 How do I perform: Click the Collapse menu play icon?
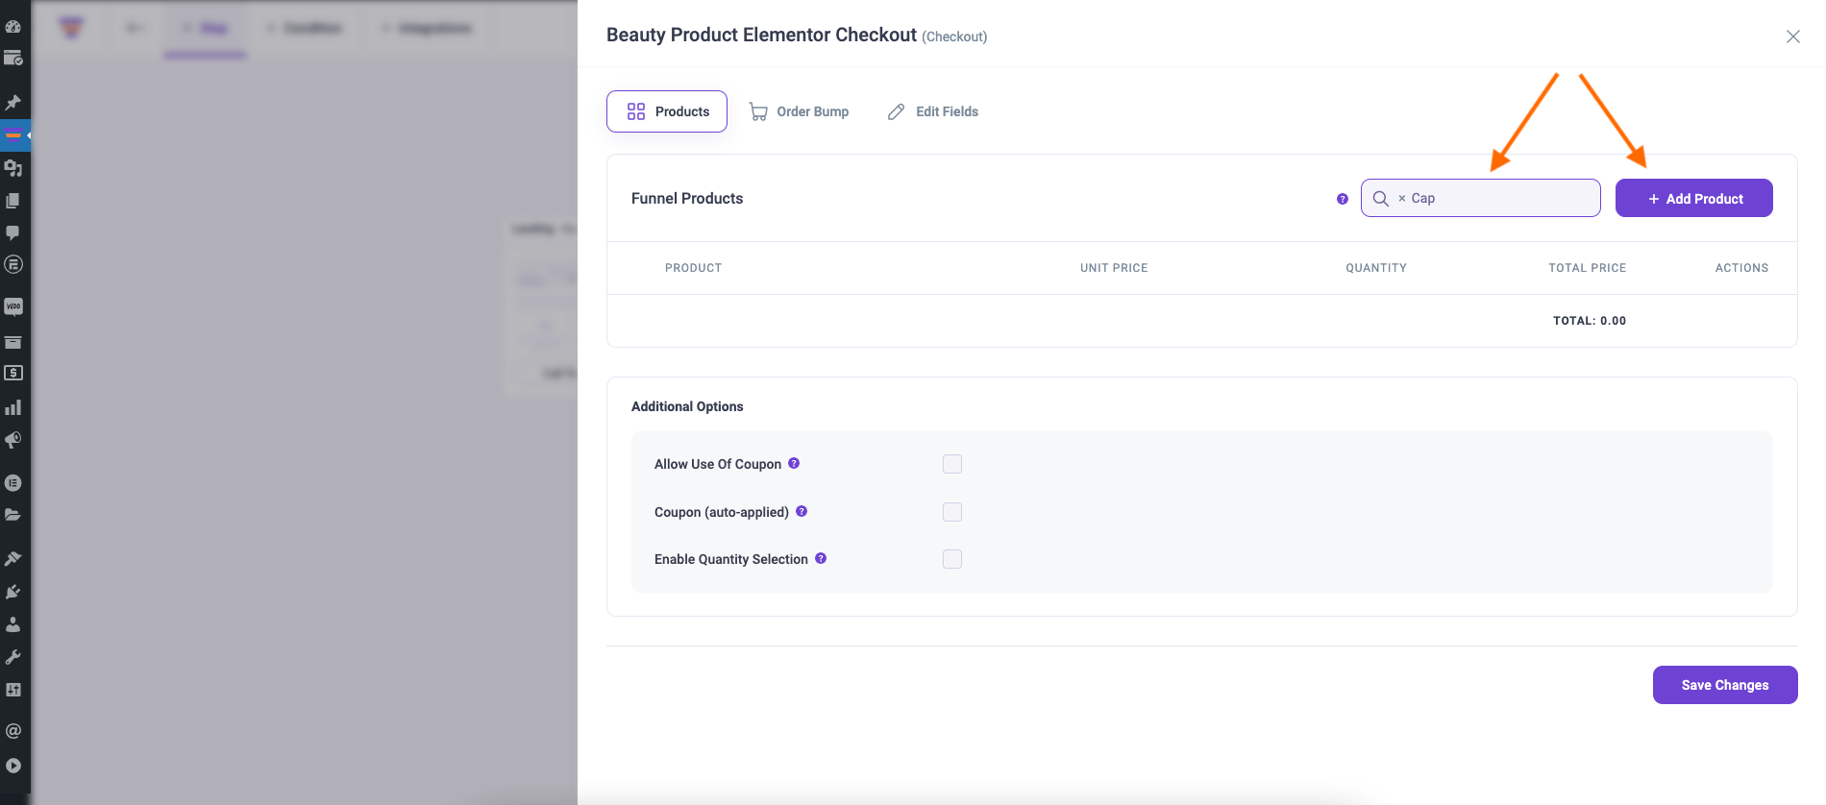pyautogui.click(x=13, y=766)
